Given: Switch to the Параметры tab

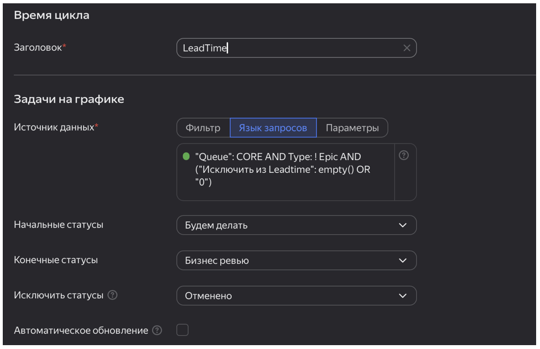Looking at the screenshot, I should (x=352, y=128).
